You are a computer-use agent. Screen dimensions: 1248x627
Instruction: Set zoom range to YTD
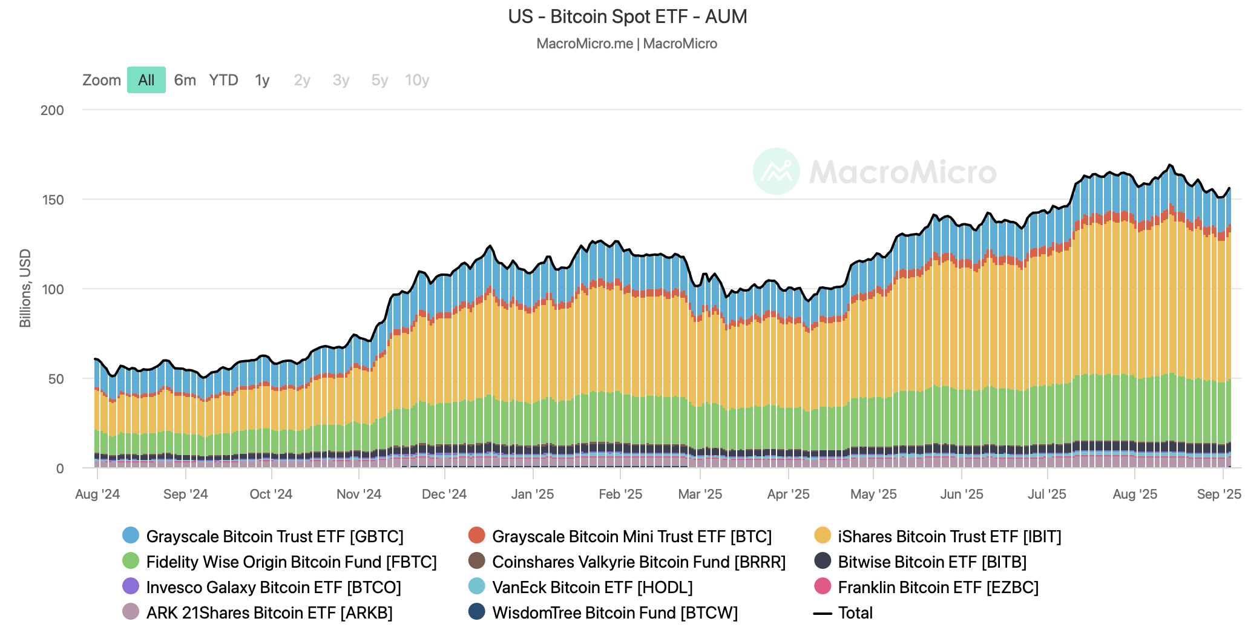coord(223,80)
